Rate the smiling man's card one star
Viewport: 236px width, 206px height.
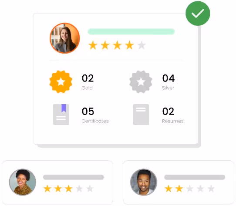(x=169, y=189)
